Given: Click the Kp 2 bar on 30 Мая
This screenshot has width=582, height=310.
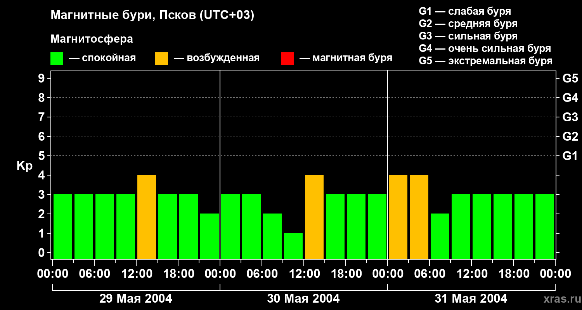Looking at the screenshot, I should (x=272, y=236).
